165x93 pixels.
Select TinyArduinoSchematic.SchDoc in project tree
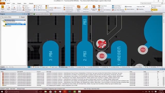click(x=14, y=23)
